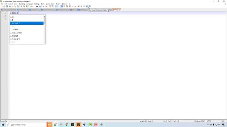Click 'UTF-8' encoding in the status bar
Viewport: 227px width, 127px height.
(209, 121)
